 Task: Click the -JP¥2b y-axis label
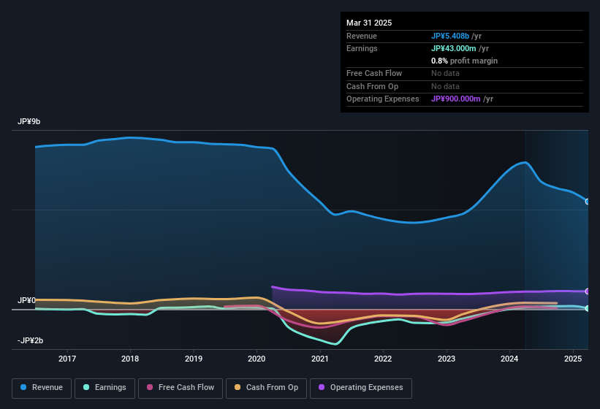tap(30, 340)
